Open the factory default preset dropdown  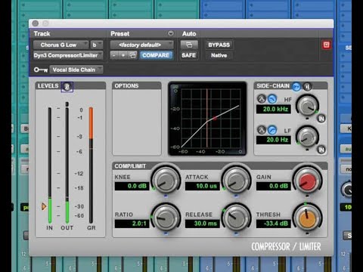[142, 45]
